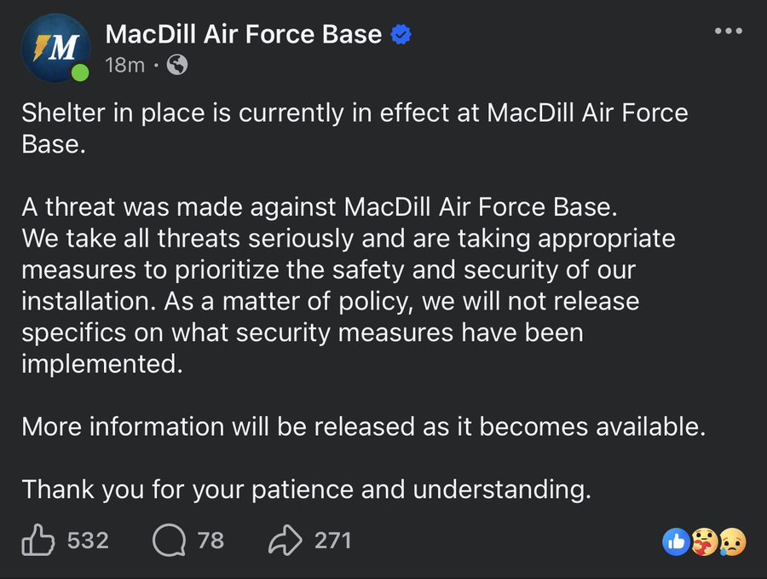The image size is (767, 579).
Task: Click the blue verified badge checkmark
Action: (x=401, y=35)
